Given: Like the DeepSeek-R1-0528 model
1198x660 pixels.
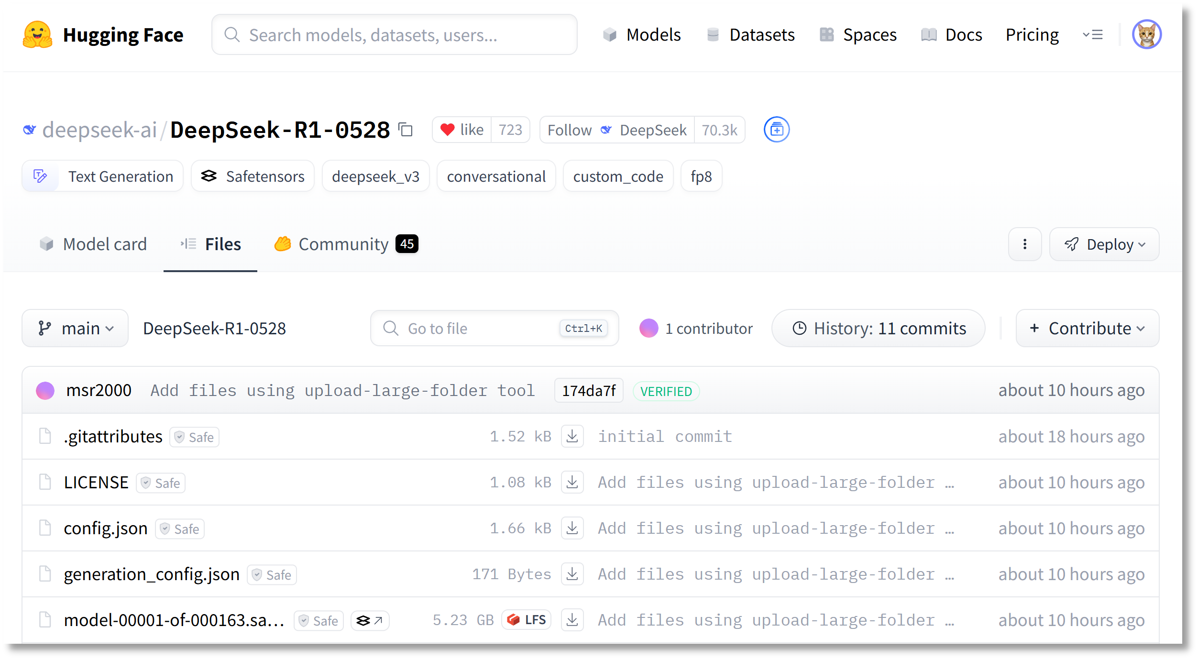Looking at the screenshot, I should pos(462,130).
